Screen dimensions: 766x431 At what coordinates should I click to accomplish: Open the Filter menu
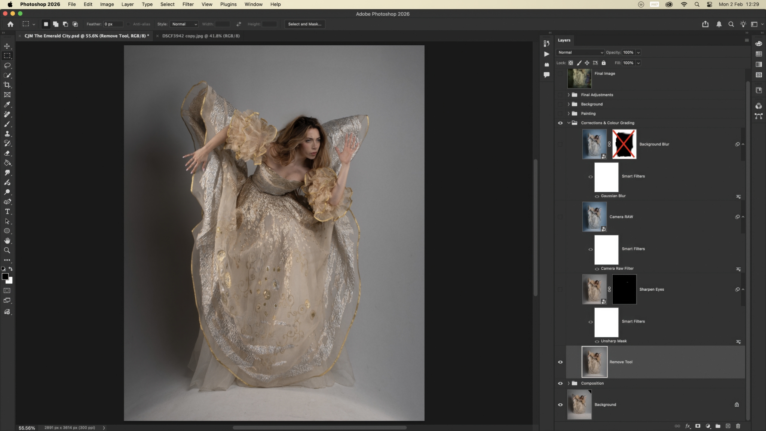click(188, 4)
